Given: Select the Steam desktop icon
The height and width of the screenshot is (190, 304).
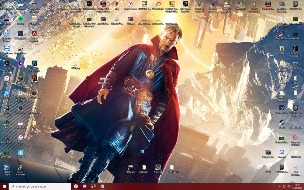Looking at the screenshot, I should [282, 123].
